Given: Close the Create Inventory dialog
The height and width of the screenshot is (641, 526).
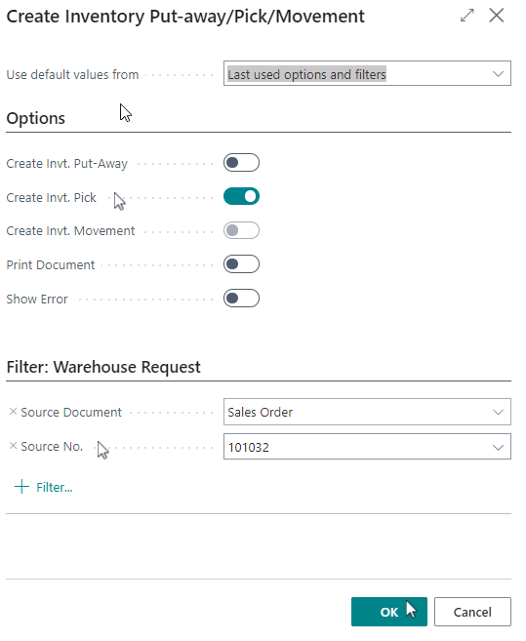Looking at the screenshot, I should coord(497,16).
